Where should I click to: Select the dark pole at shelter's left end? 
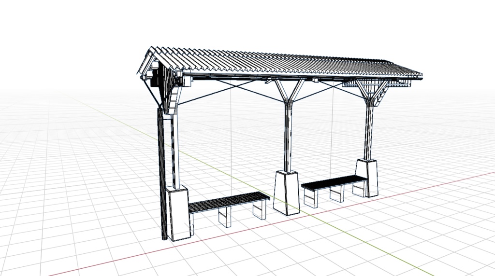(161, 173)
